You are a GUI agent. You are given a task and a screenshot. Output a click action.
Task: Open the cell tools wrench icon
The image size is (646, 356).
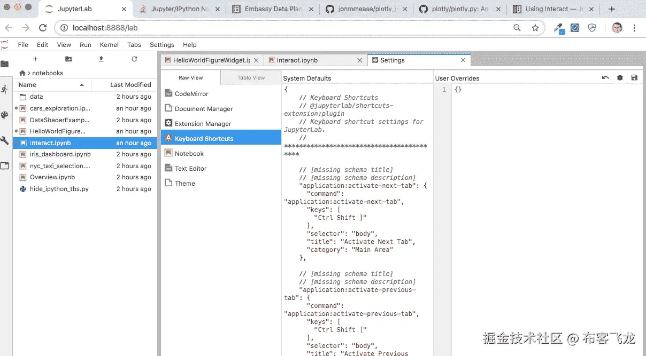click(4, 141)
